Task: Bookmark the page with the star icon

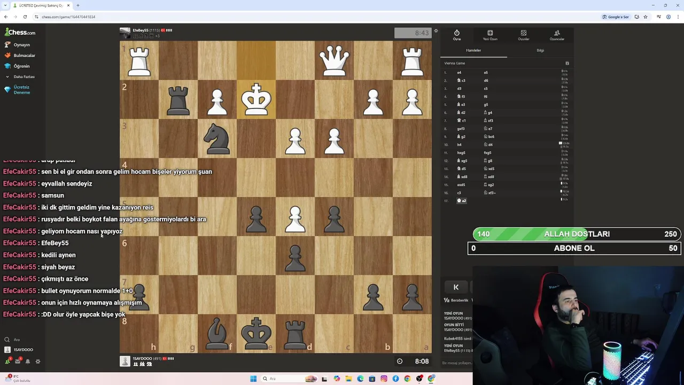Action: 645,17
